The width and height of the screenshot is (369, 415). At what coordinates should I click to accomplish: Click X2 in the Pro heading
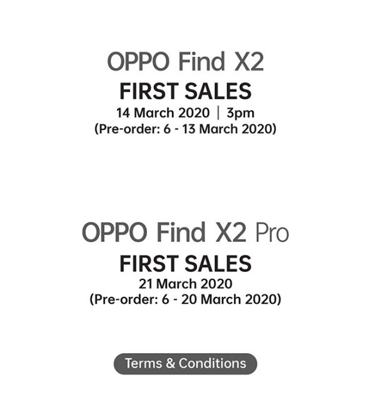231,232
